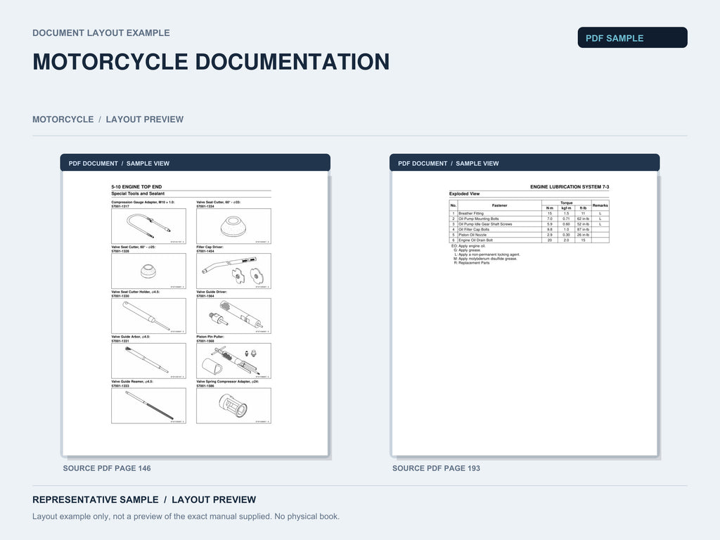Click the DOCUMENT LAYOUT EXAMPLE label

click(101, 33)
